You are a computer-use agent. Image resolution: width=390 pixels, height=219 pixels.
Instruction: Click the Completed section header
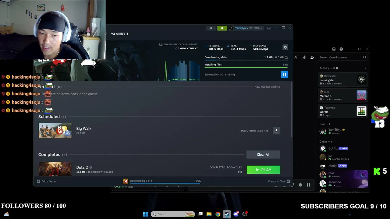(x=53, y=155)
